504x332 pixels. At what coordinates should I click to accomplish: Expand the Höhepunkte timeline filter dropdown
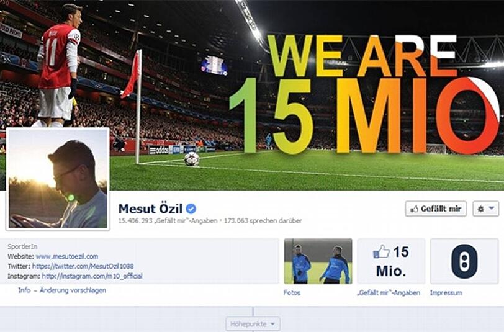(253, 324)
